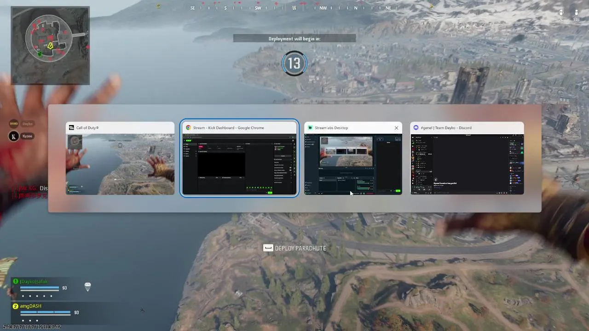Click the Google Chrome icon in switcher

(x=188, y=128)
